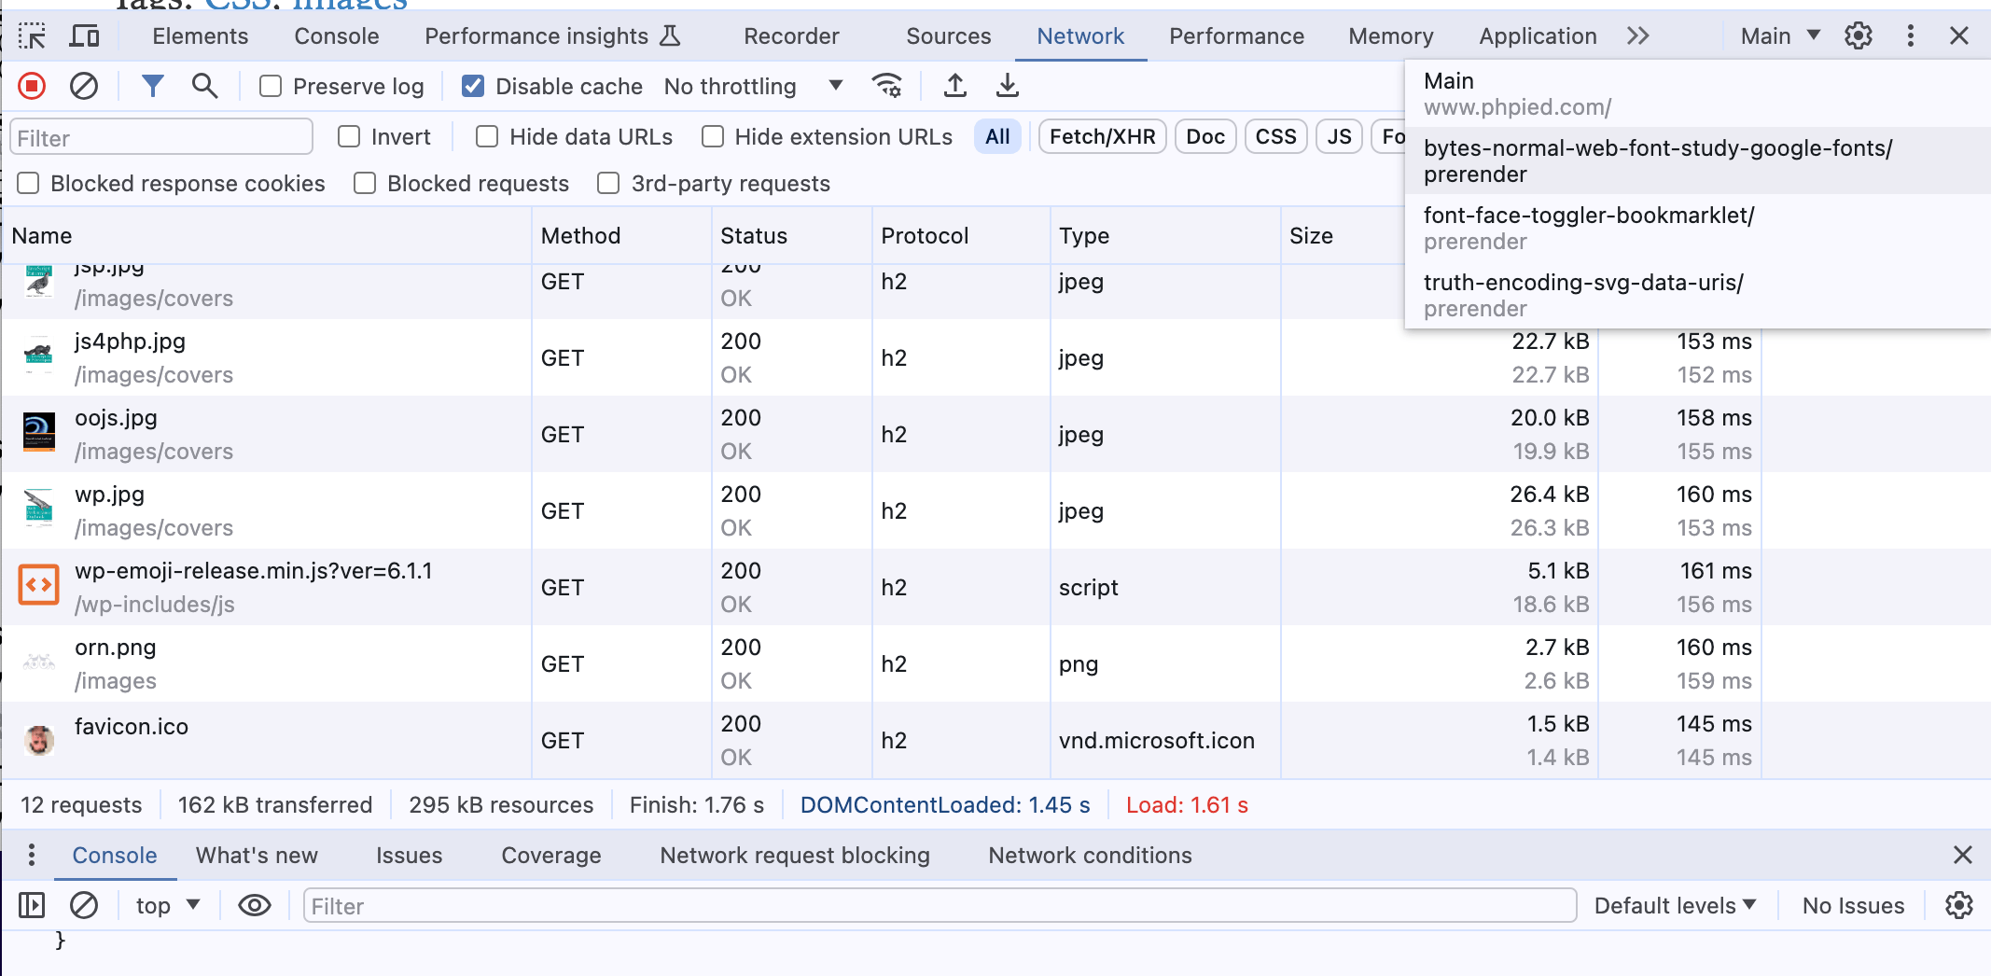Open network search with magnifier icon
This screenshot has height=976, width=1991.
click(x=204, y=87)
